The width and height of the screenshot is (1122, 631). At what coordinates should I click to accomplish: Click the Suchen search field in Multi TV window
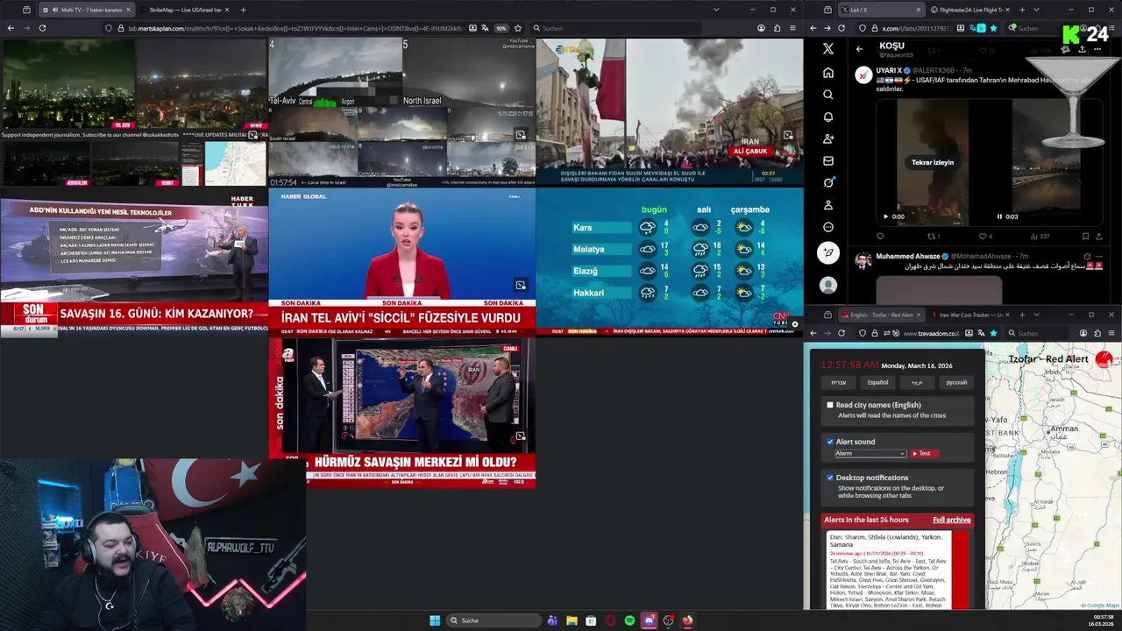coord(616,28)
